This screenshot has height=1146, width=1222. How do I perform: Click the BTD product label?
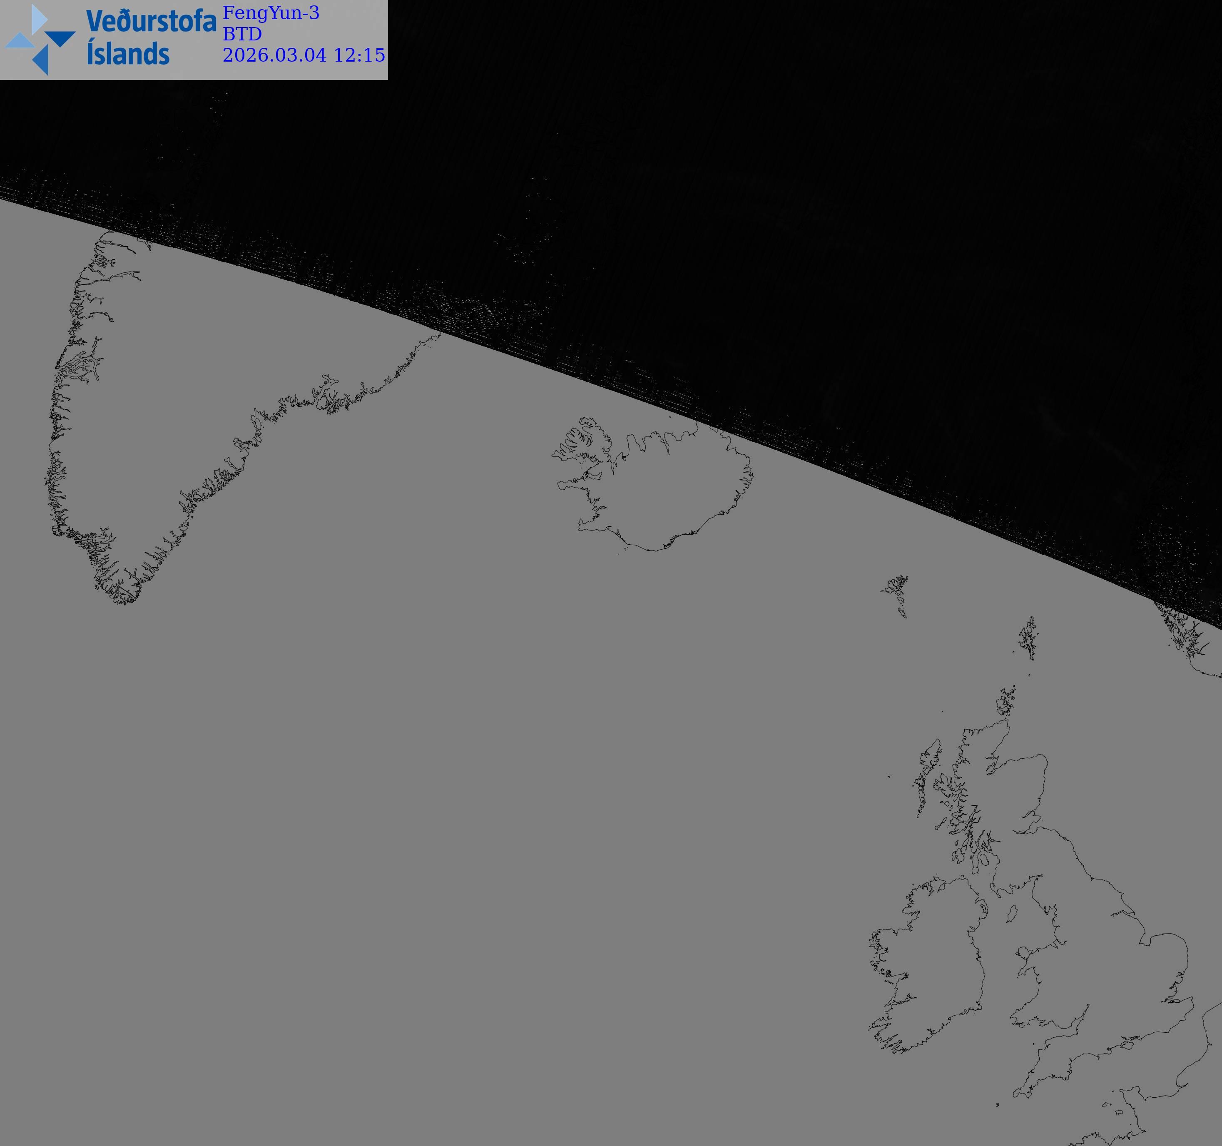[241, 34]
